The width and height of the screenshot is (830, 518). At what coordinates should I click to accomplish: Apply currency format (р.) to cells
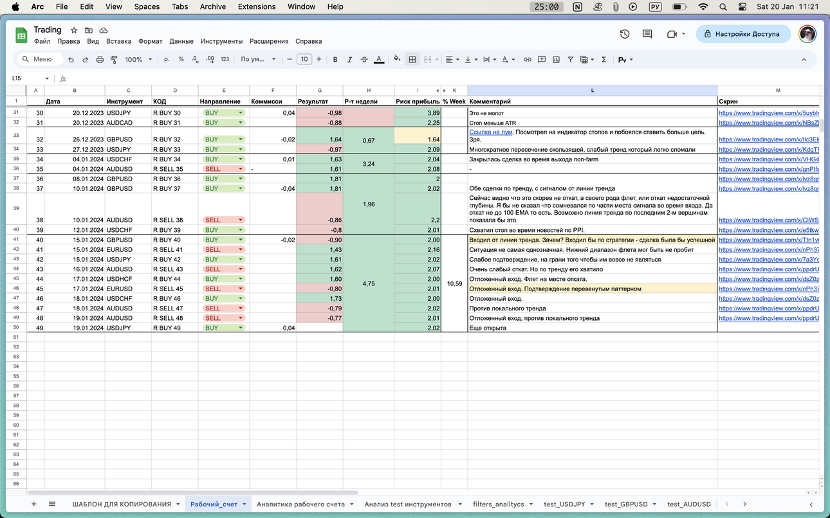click(167, 59)
